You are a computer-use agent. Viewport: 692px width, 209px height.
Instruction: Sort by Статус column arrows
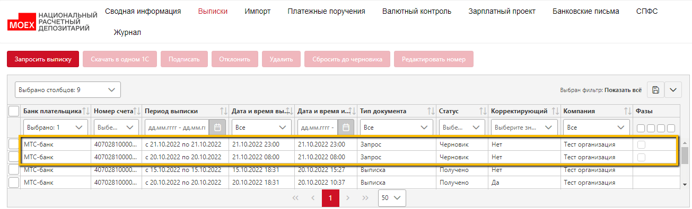tap(483, 111)
